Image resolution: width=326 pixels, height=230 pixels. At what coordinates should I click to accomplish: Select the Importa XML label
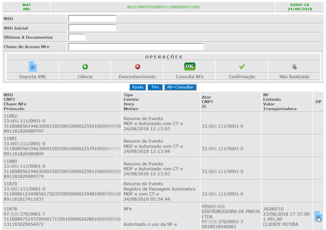click(33, 77)
